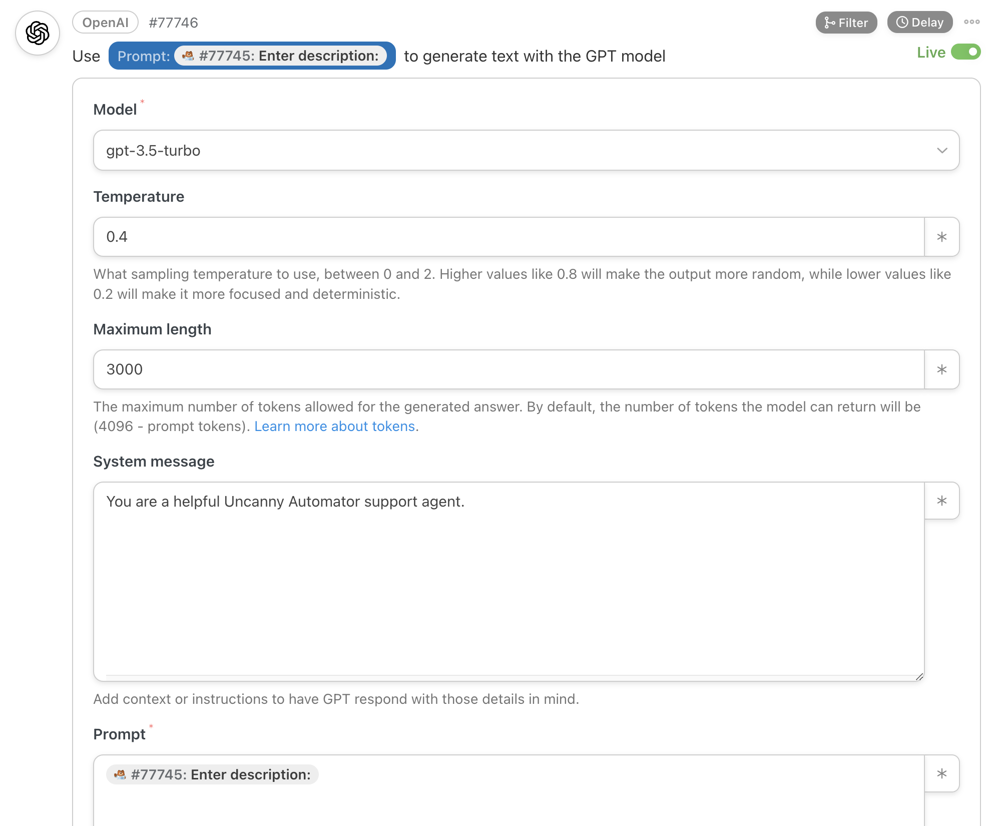Viewport: 994px width, 826px height.
Task: Click the blue Prompt token pill in sentence
Action: point(252,56)
